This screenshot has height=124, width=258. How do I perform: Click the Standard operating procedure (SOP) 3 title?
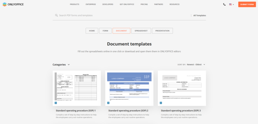181,111
